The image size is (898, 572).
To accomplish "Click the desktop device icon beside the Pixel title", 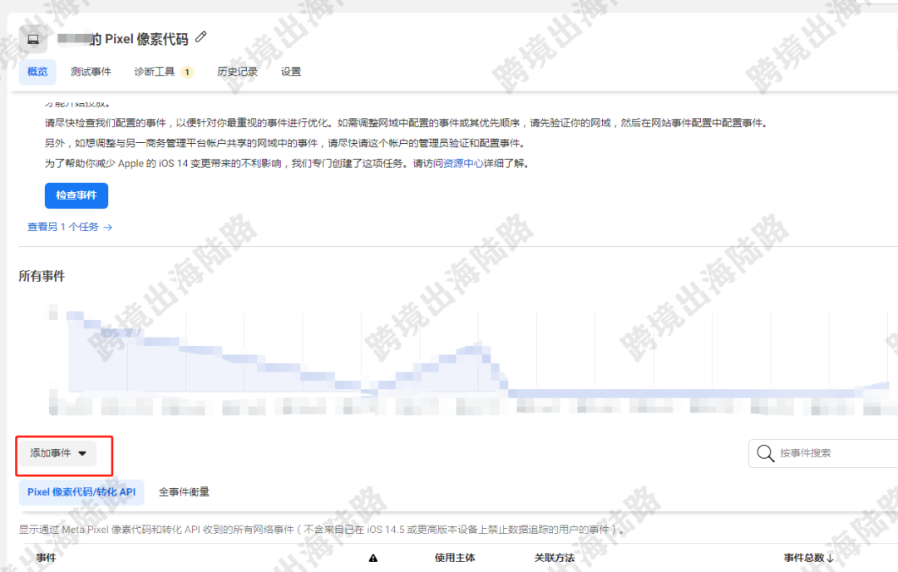I will [x=32, y=38].
